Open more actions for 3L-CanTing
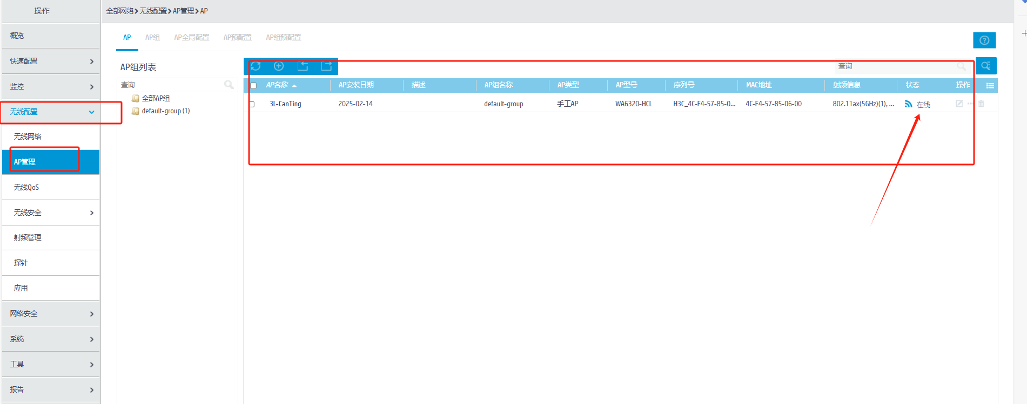This screenshot has height=404, width=1027. point(970,104)
